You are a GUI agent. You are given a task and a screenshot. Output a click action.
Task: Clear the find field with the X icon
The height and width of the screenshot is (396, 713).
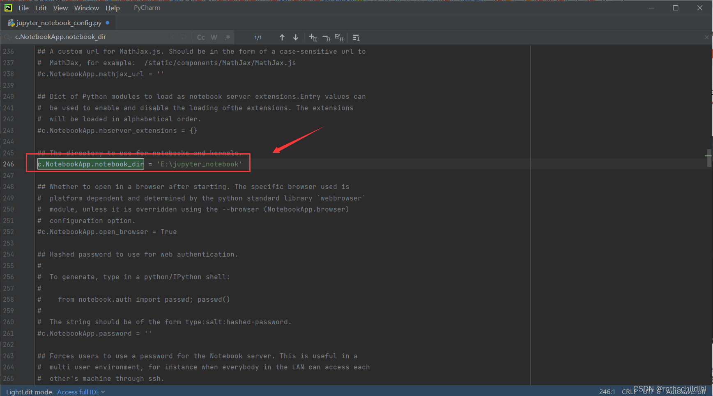point(172,37)
